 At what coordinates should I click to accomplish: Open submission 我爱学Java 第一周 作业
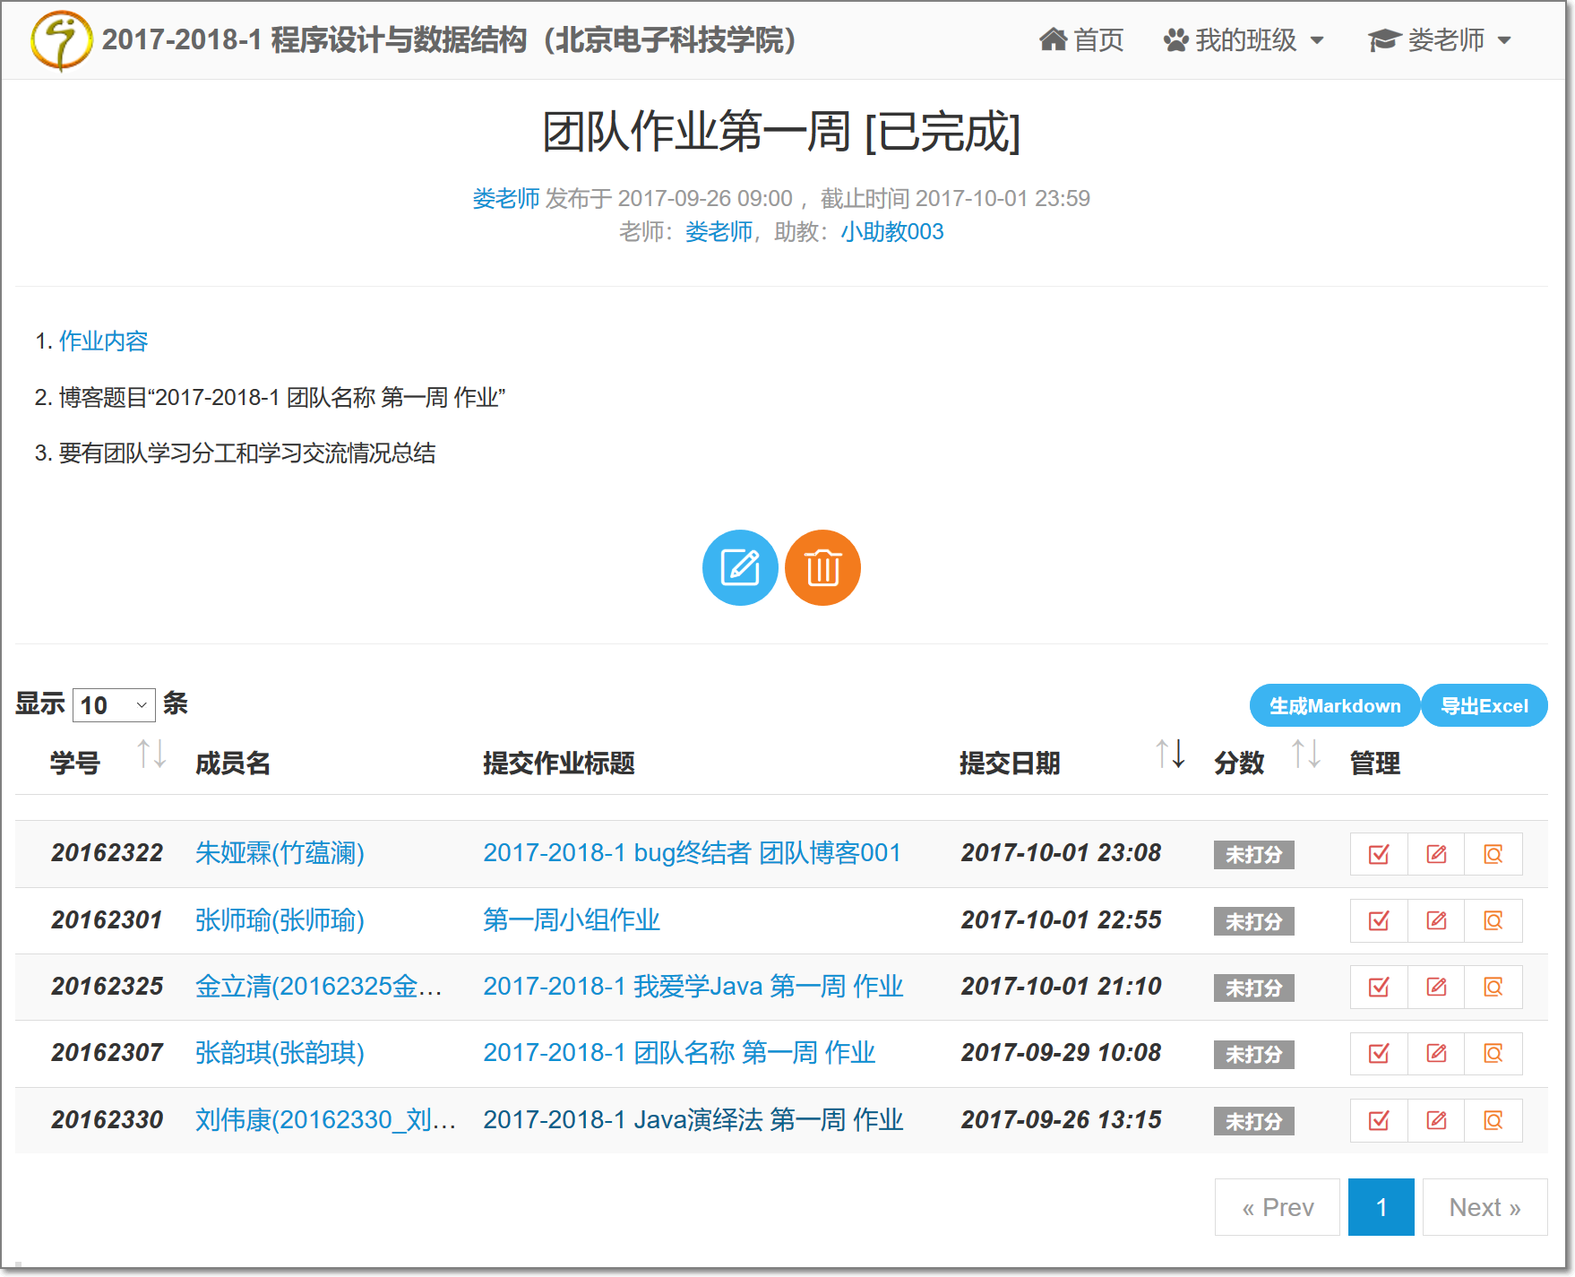pos(693,987)
